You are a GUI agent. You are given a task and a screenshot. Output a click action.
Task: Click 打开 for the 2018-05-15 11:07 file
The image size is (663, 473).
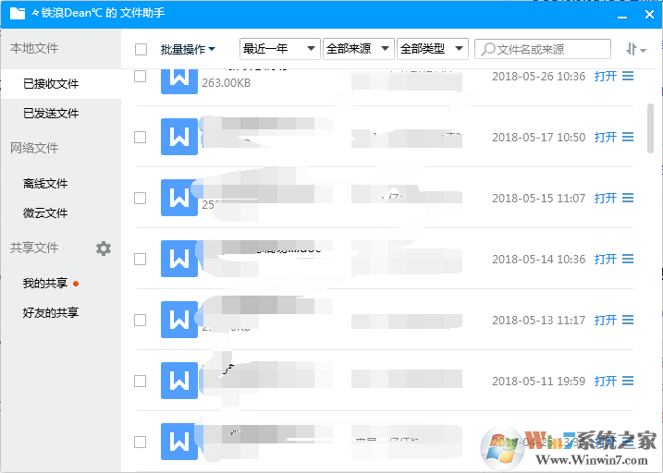click(606, 198)
